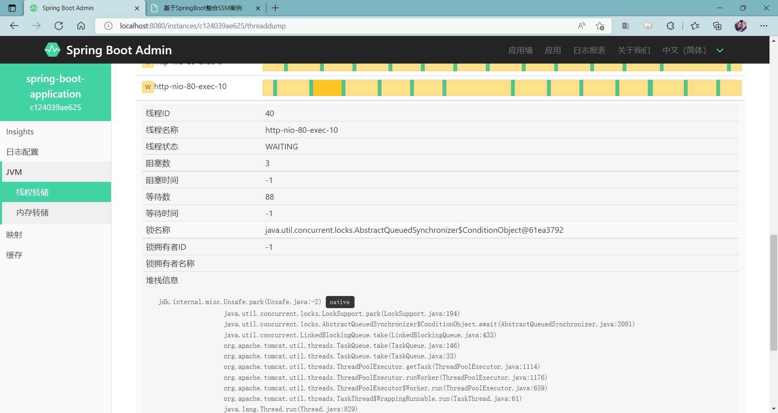This screenshot has width=778, height=413.
Task: Reload the page with refresh icon
Action: 59,26
